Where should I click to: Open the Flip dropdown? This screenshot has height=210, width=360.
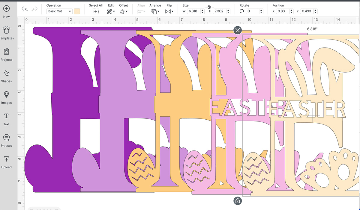tap(169, 11)
